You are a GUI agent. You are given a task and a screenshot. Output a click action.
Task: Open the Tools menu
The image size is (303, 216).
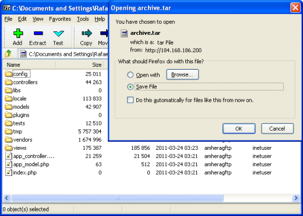coord(83,19)
